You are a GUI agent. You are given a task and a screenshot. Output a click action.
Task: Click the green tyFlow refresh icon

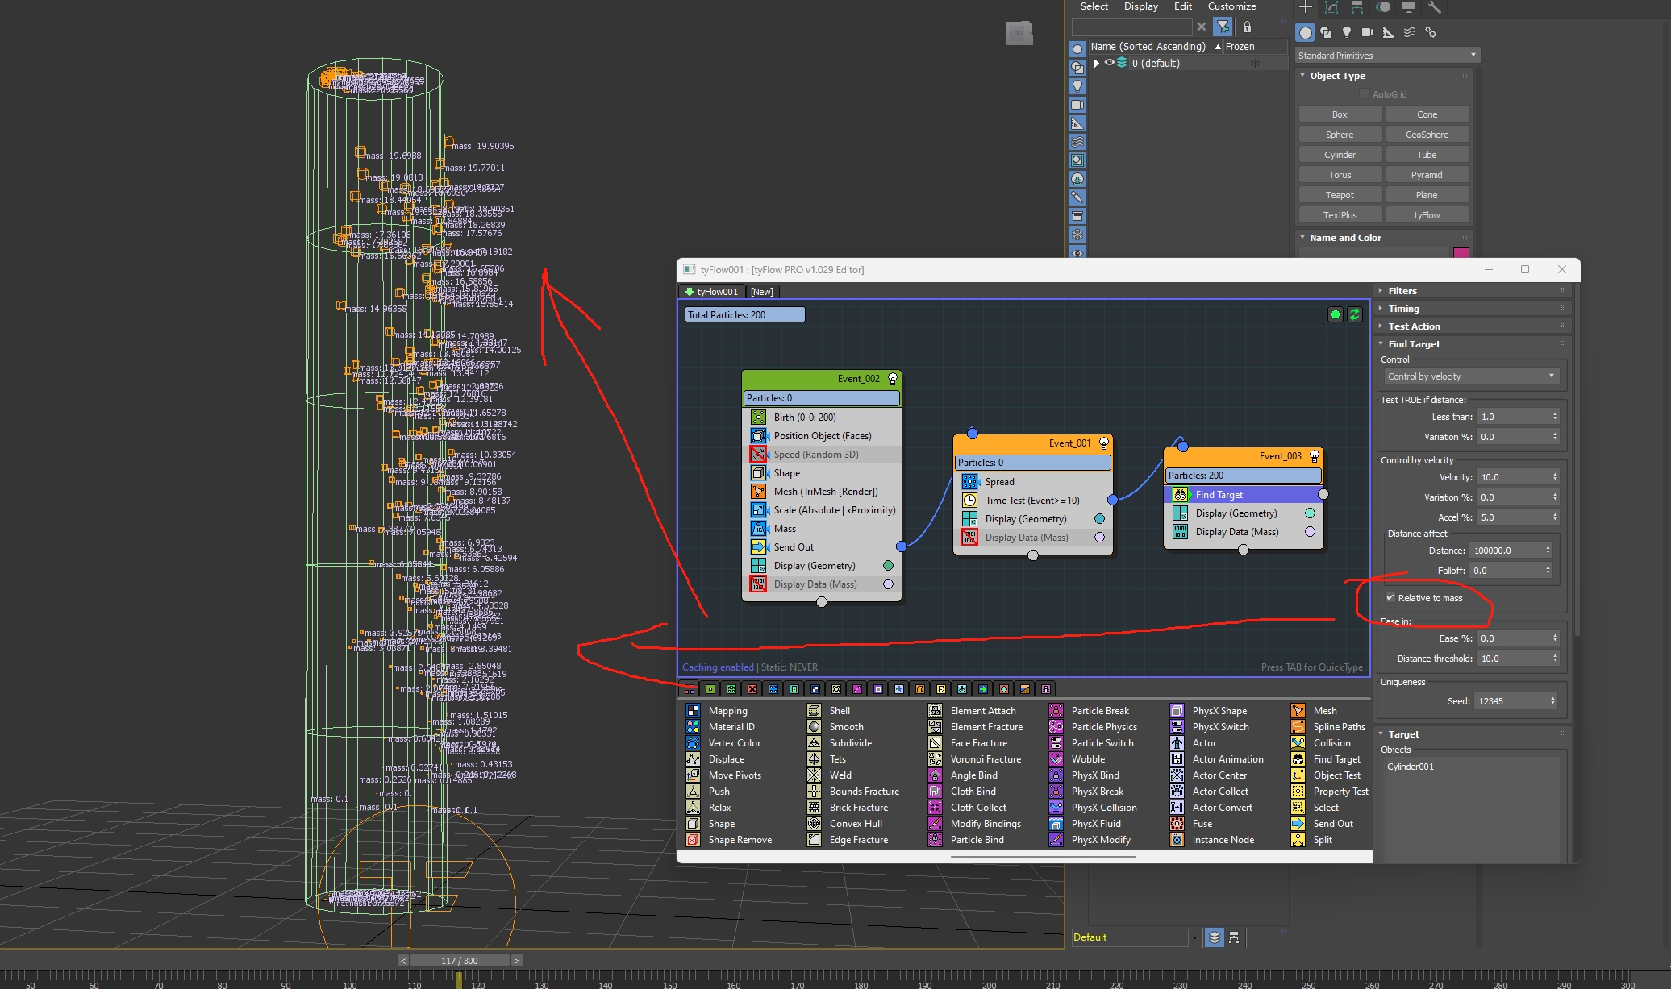1355,315
